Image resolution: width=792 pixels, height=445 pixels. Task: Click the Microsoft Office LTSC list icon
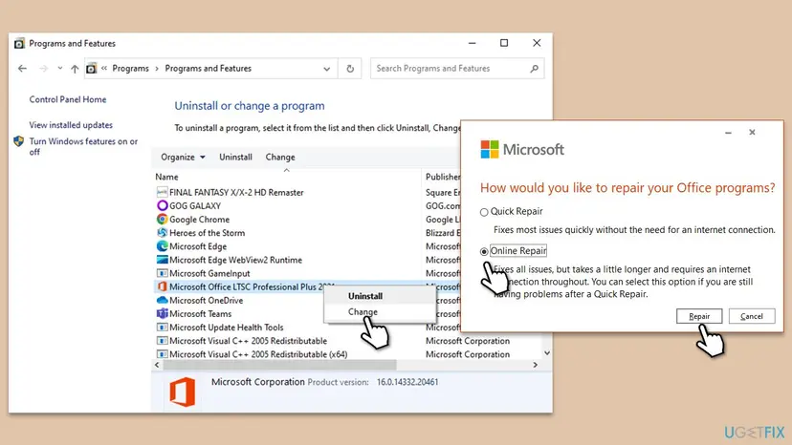pos(162,286)
